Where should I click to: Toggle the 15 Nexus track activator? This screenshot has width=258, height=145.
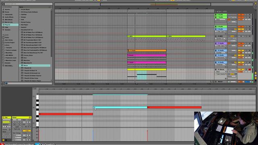pos(241,70)
